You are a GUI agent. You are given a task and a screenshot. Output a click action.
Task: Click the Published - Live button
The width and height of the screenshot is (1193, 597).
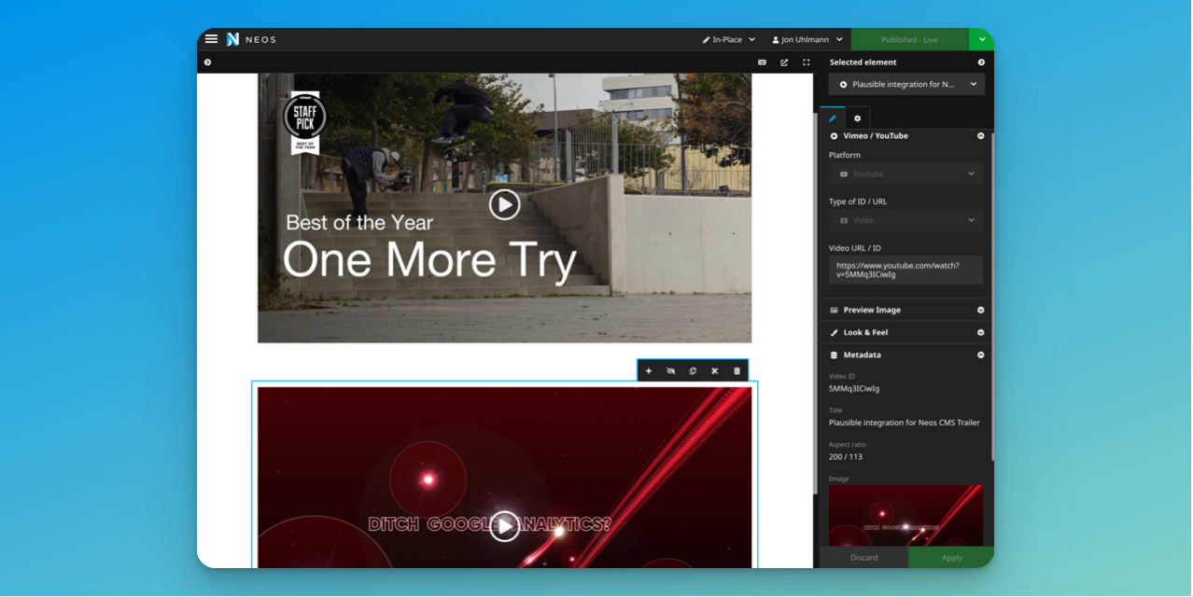(x=909, y=39)
